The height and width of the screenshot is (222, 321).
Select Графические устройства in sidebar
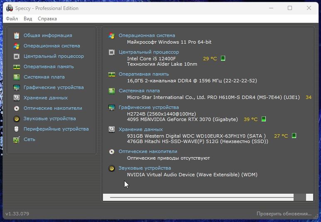coord(54,87)
